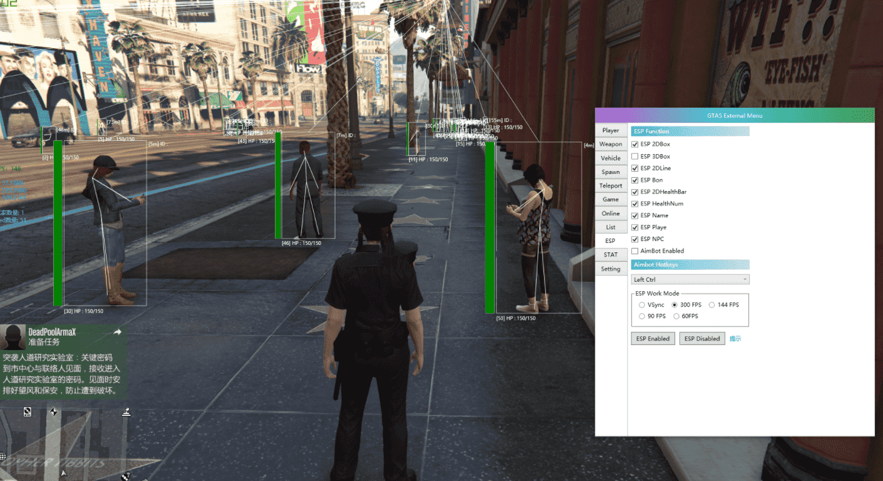Toggle ESP Name display
The height and width of the screenshot is (481, 883).
pyautogui.click(x=635, y=215)
